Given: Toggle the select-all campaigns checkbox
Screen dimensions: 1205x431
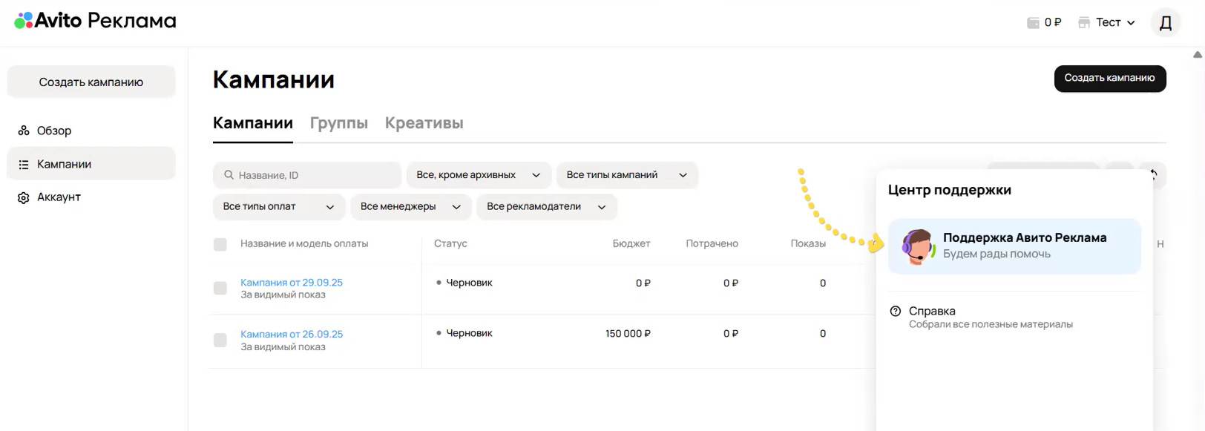Looking at the screenshot, I should click(x=220, y=245).
